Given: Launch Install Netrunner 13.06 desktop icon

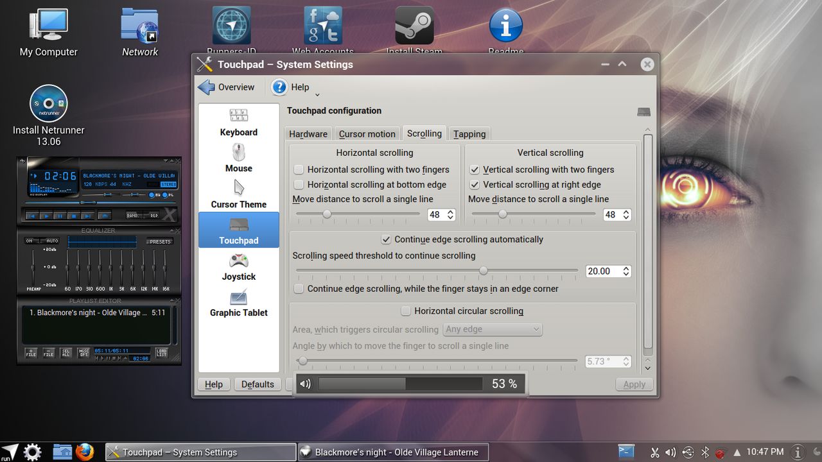Looking at the screenshot, I should [48, 116].
